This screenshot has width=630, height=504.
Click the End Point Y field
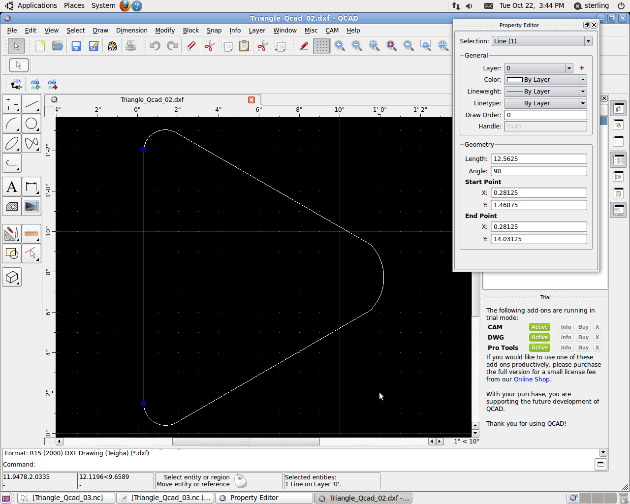(x=538, y=239)
